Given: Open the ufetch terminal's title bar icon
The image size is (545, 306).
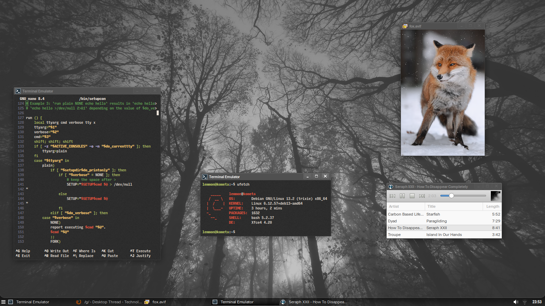Looking at the screenshot, I should pyautogui.click(x=205, y=177).
